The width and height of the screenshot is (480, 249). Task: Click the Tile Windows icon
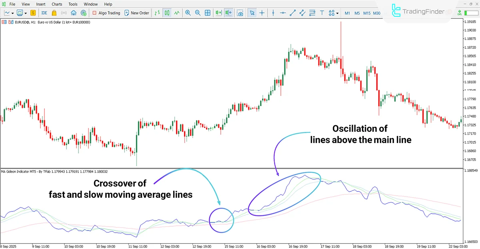[x=207, y=13]
